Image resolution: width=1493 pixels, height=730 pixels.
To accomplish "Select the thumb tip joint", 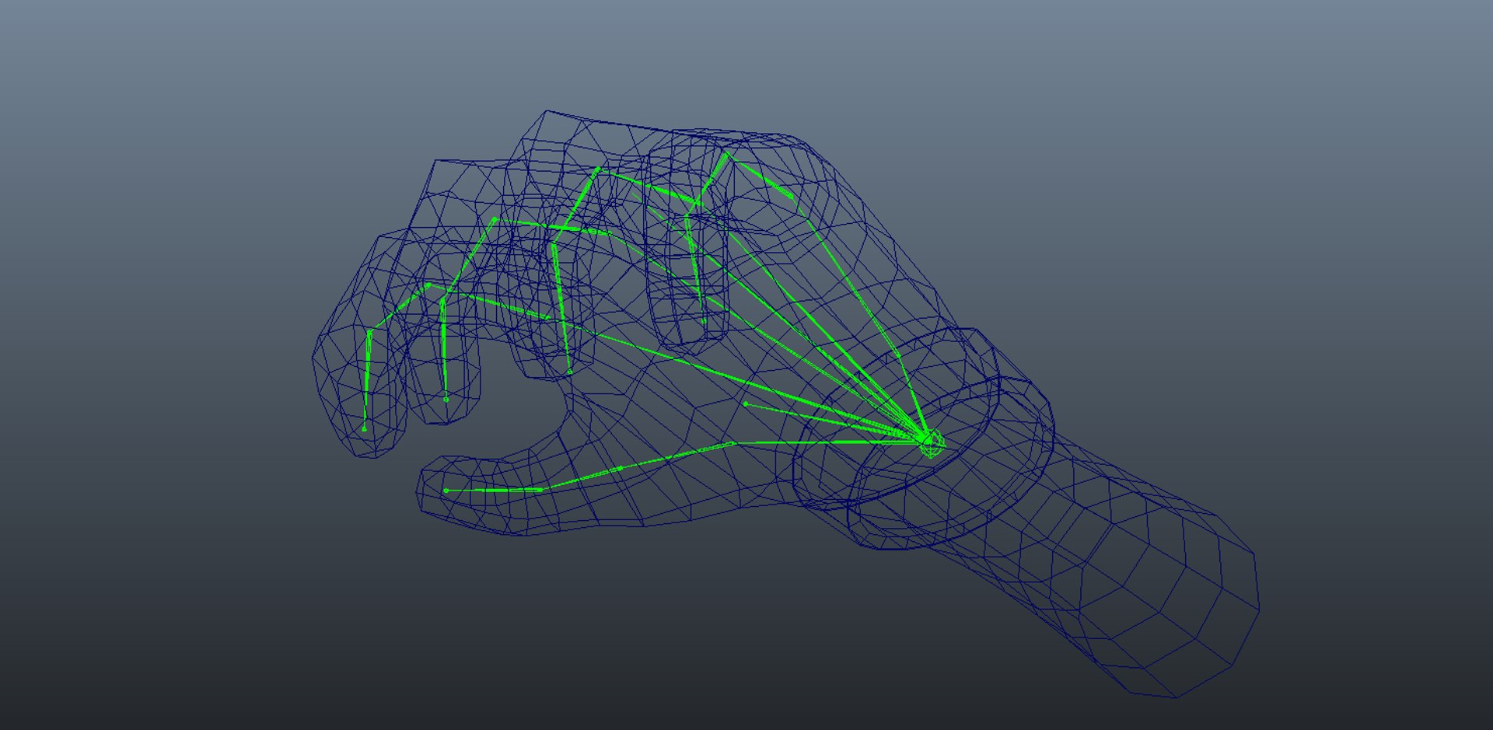I will pos(446,491).
